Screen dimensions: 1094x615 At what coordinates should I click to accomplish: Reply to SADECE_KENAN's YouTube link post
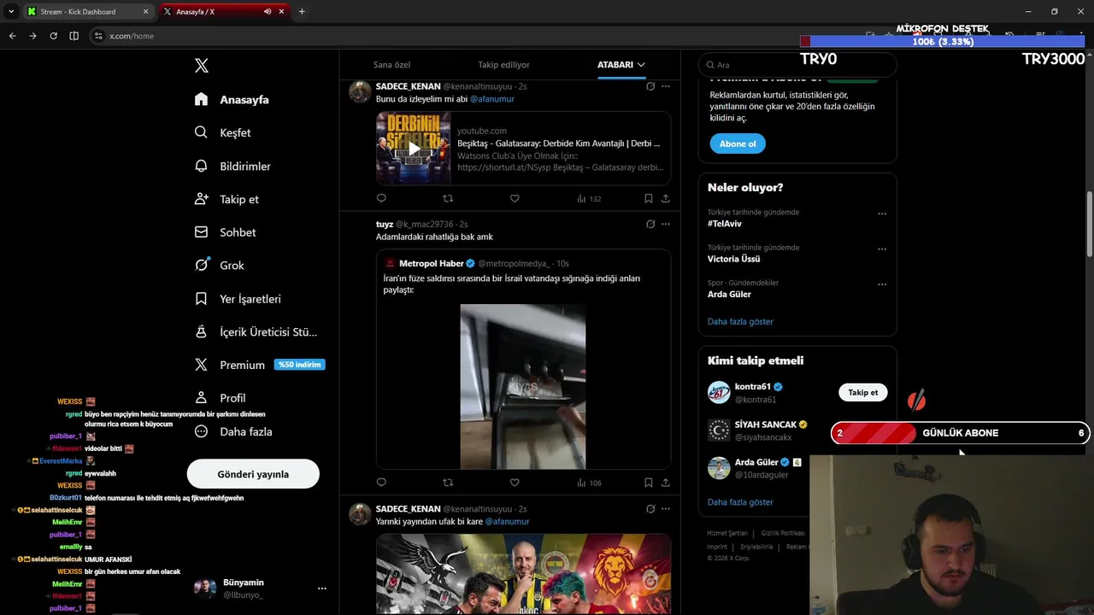[381, 198]
